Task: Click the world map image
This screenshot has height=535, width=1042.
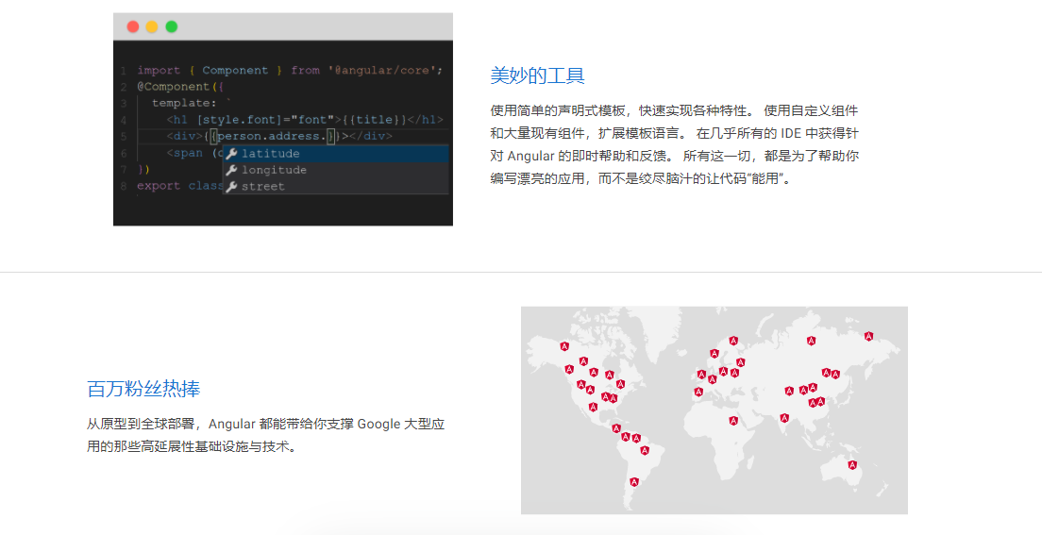Action: pyautogui.click(x=714, y=410)
